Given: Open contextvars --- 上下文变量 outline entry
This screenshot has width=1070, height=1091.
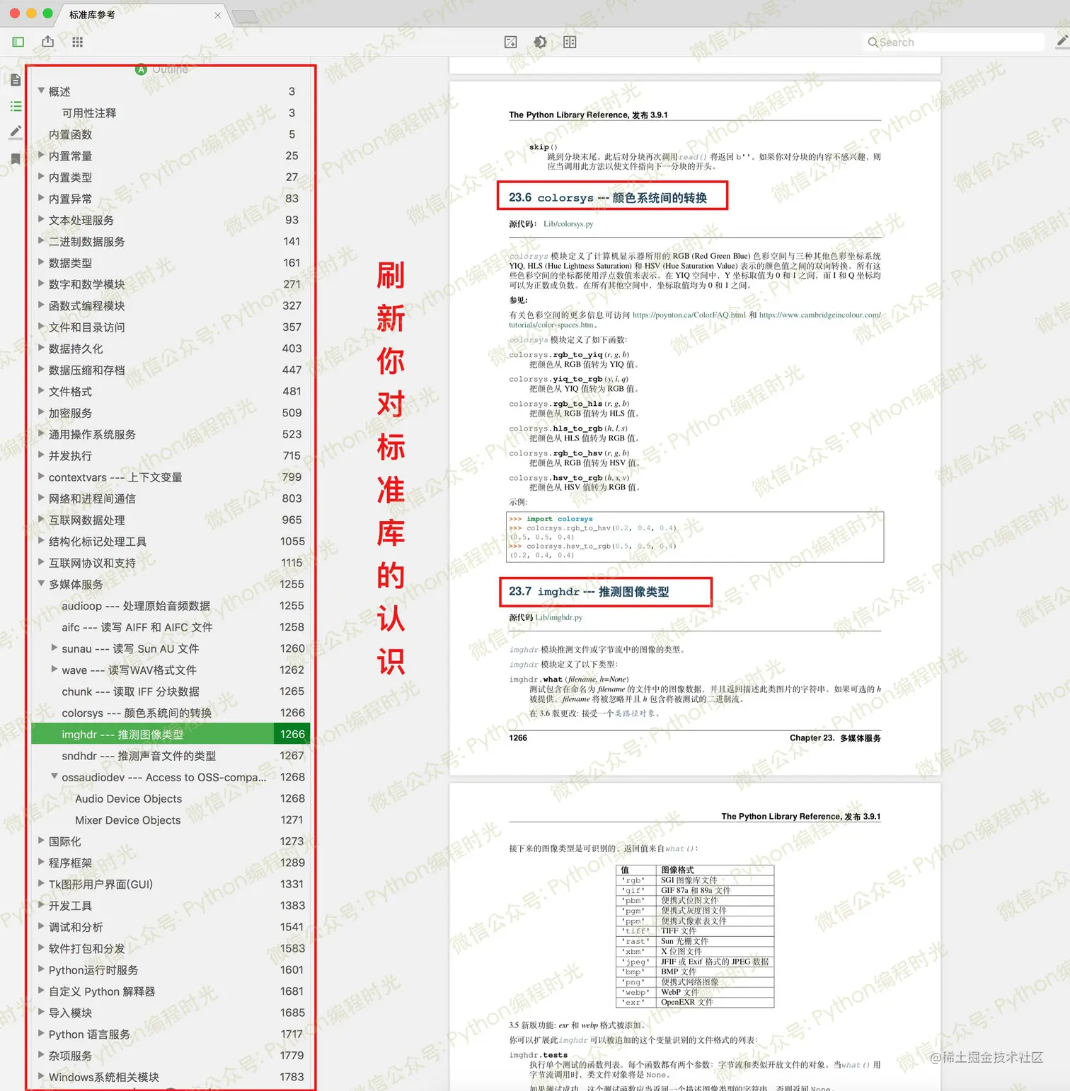Looking at the screenshot, I should point(115,477).
